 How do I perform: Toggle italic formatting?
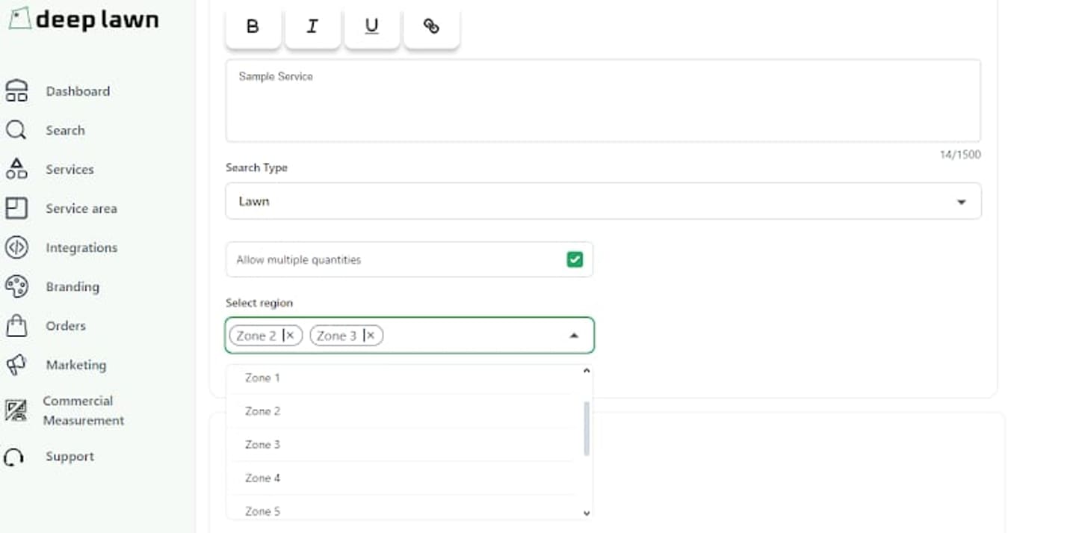tap(312, 27)
